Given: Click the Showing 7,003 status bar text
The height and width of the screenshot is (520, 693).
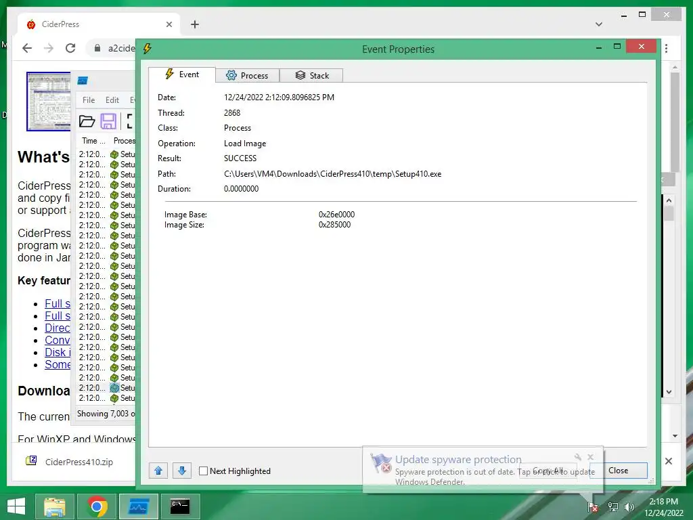Looking at the screenshot, I should click(x=106, y=414).
